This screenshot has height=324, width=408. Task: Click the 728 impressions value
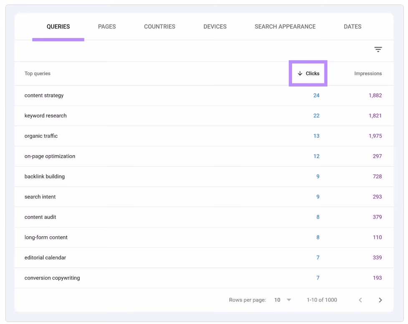pos(377,177)
